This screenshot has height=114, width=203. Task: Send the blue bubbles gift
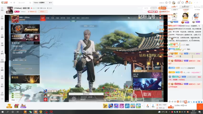127,106
